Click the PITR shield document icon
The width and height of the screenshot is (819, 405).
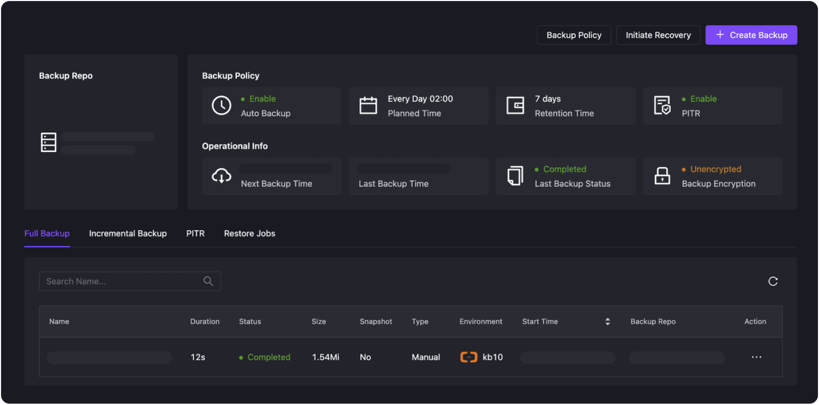pos(662,106)
